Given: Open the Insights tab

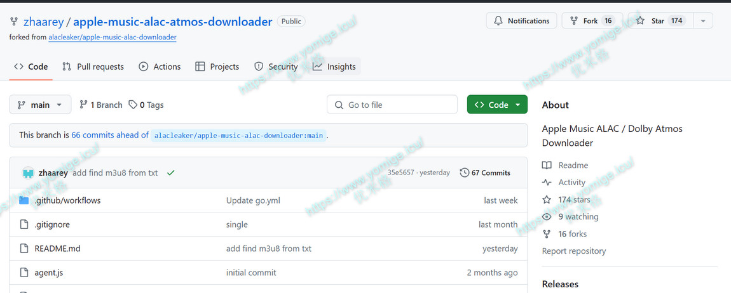Looking at the screenshot, I should coord(334,67).
